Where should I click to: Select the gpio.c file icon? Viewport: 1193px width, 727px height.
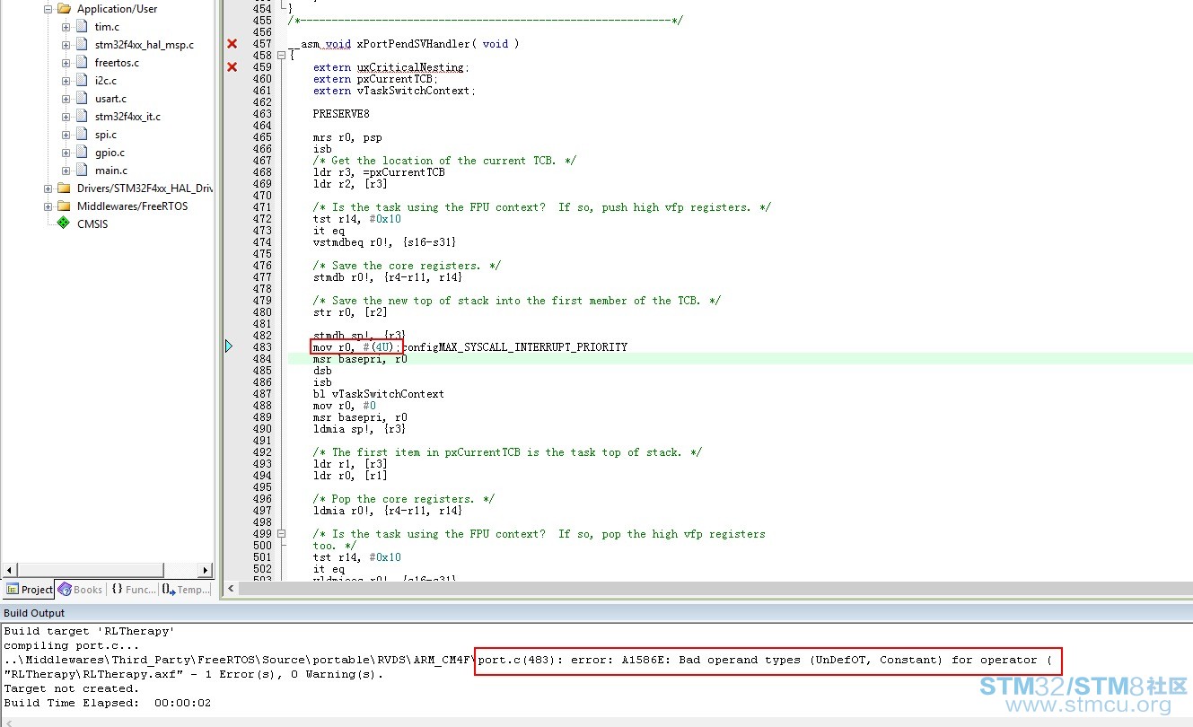click(81, 153)
